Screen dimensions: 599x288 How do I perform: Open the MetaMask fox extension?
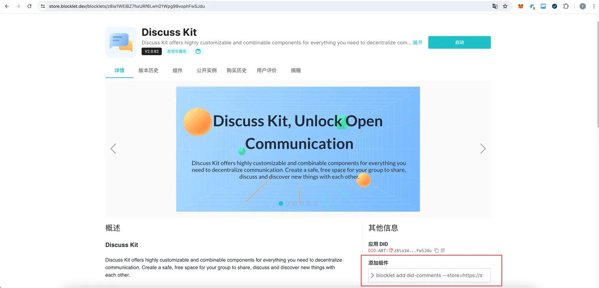[520, 6]
